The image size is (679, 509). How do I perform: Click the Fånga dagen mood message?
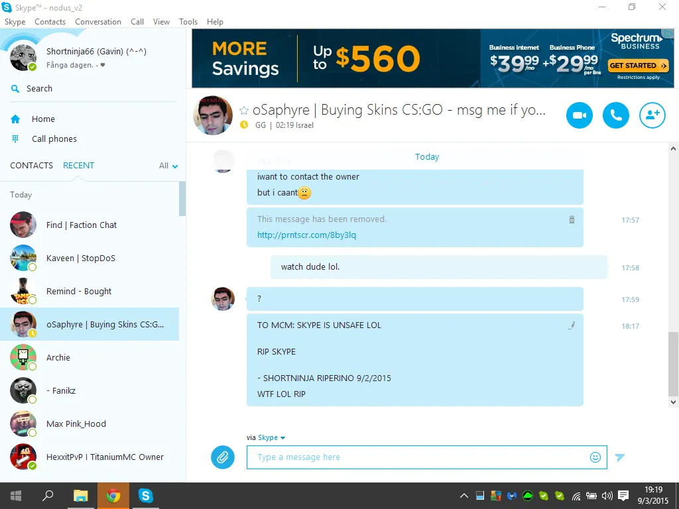tap(76, 65)
